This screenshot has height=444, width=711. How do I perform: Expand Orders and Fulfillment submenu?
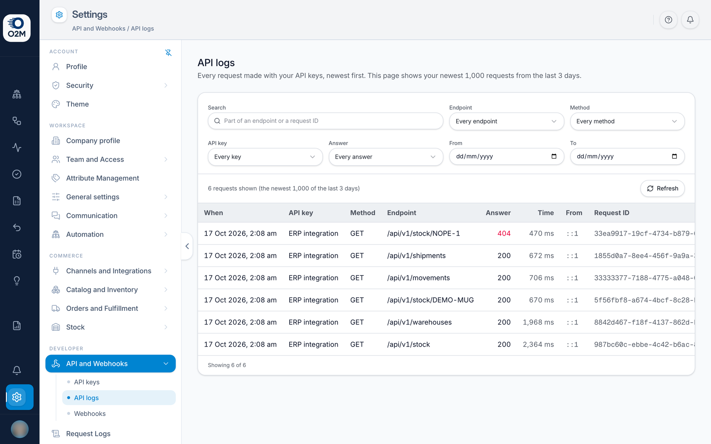tap(166, 308)
